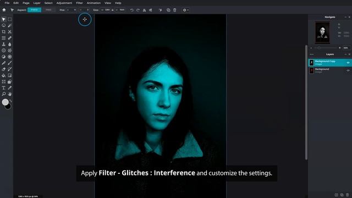The height and width of the screenshot is (198, 352).
Task: Swap foreground and background colors
Action: tap(10, 101)
